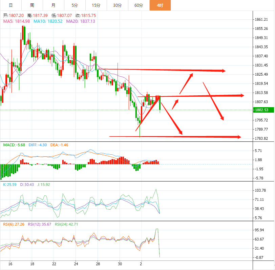
Task: Click the 开:1807.20 open price value
Action: [13, 16]
